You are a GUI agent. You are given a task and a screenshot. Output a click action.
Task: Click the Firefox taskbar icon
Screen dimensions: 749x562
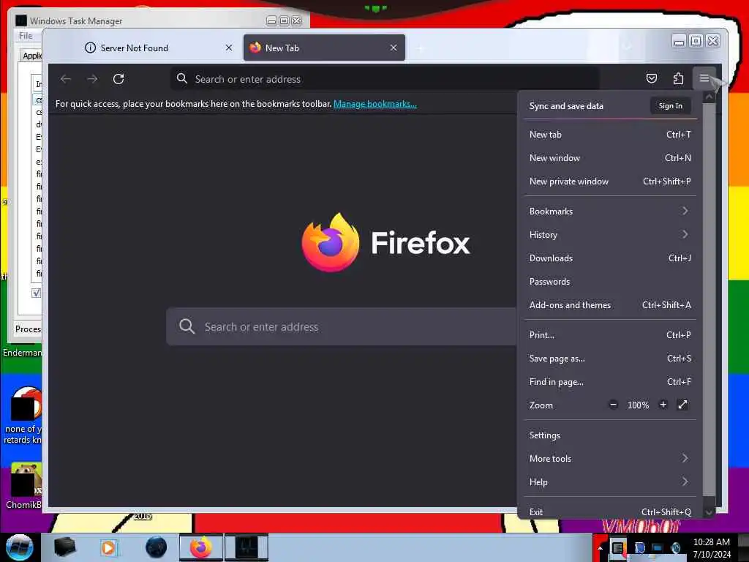click(201, 547)
